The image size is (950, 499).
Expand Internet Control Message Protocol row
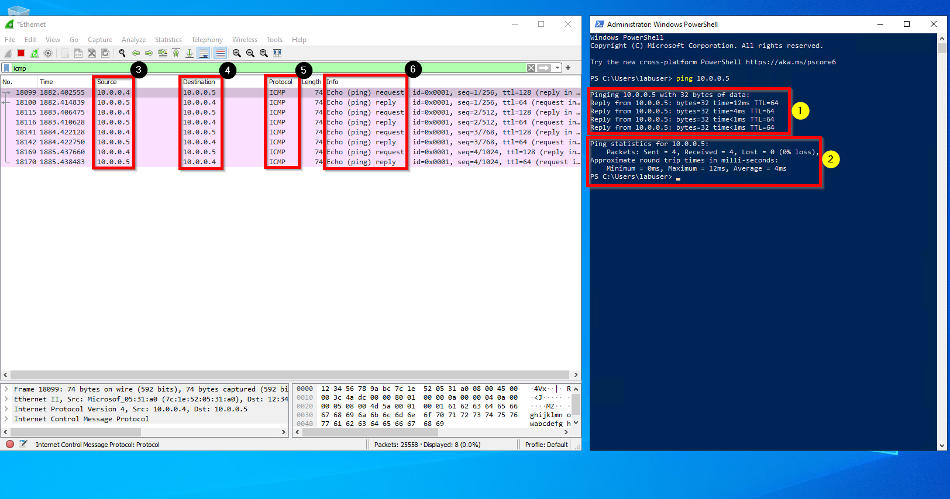(6, 419)
